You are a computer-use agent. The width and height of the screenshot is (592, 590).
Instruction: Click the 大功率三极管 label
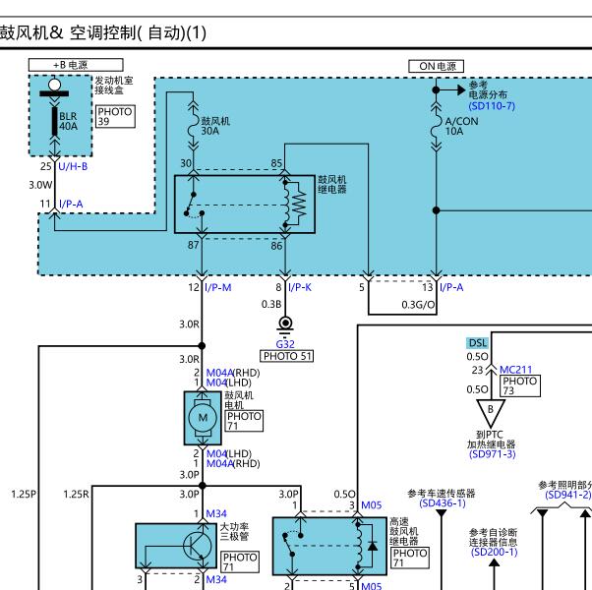tap(234, 531)
